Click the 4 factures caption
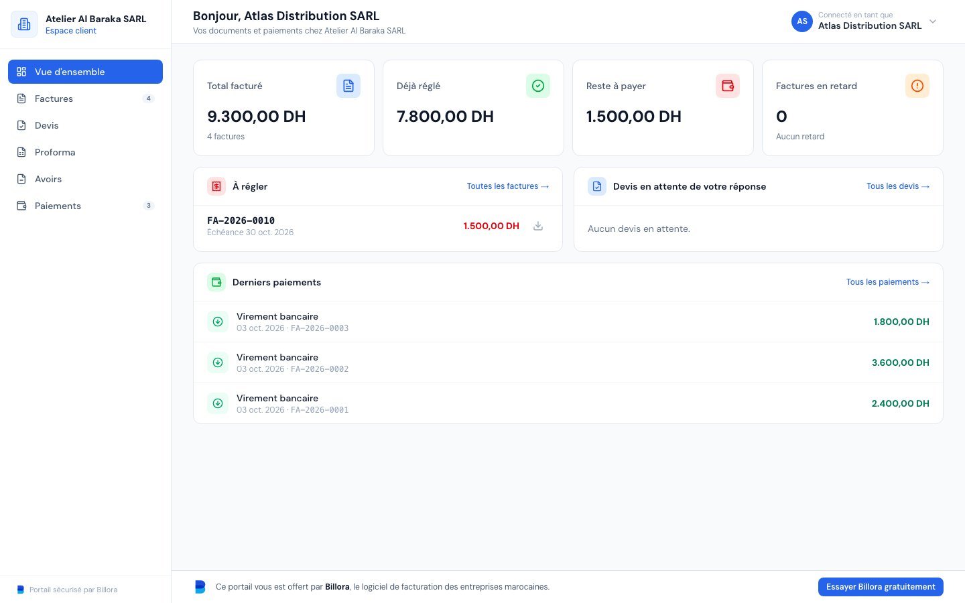The height and width of the screenshot is (603, 965). click(226, 137)
